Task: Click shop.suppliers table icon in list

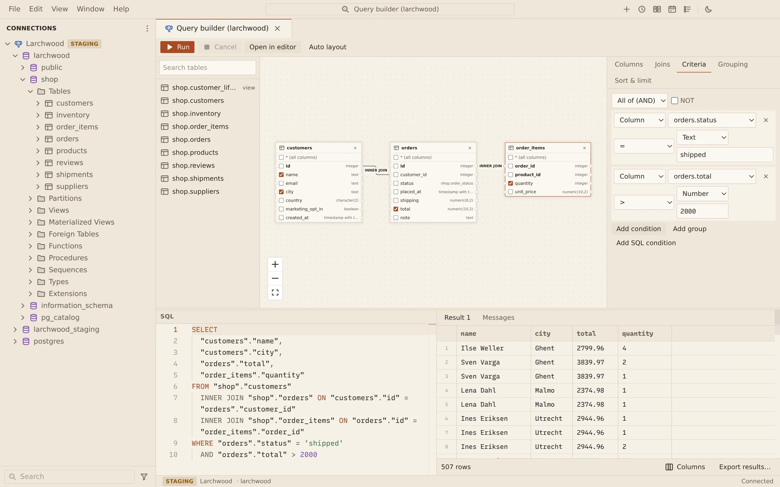Action: 165,192
